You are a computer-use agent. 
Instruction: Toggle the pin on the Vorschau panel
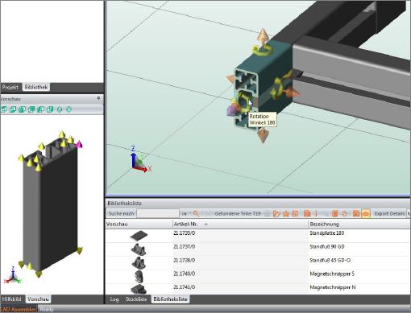(98, 99)
